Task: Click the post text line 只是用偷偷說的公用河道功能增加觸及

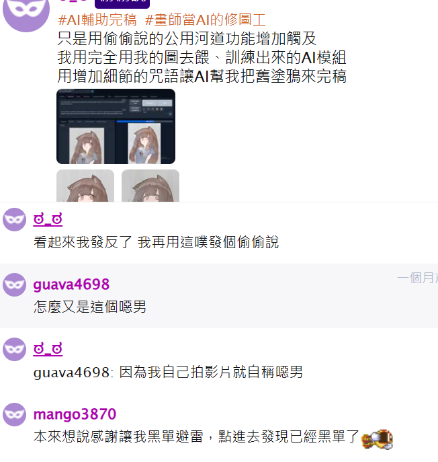Action: tap(187, 38)
